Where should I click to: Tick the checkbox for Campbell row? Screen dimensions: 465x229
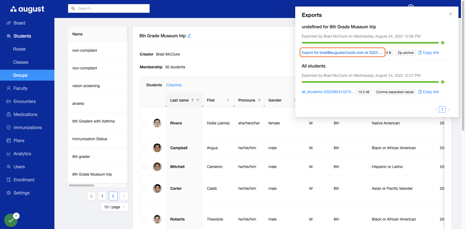point(144,148)
